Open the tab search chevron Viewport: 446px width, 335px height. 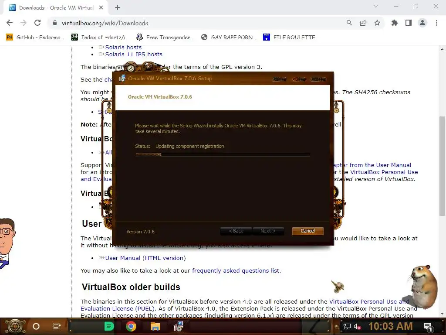pyautogui.click(x=375, y=6)
